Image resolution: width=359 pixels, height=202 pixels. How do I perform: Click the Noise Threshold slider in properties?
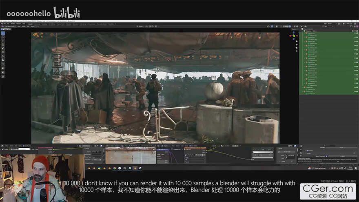[342, 156]
